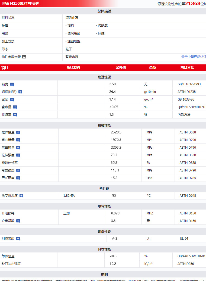Click the 0.028 dielectric loss value
Image resolution: width=206 pixels, height=281 pixels.
[x=115, y=213]
